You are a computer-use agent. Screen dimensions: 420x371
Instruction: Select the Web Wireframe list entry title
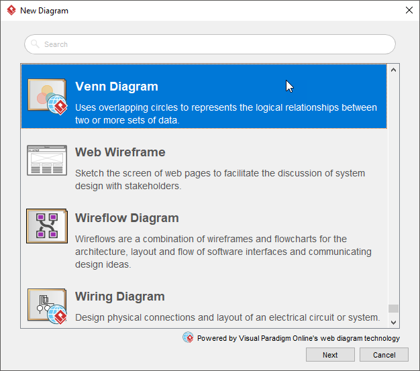click(120, 152)
